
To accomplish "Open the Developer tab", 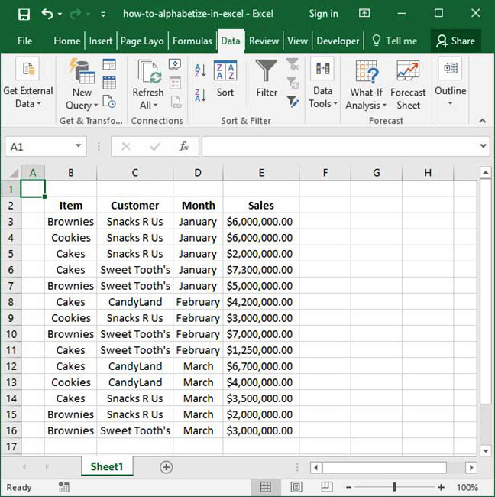I will pos(338,41).
